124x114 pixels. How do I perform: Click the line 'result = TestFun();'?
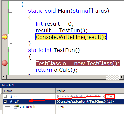pos(62,30)
